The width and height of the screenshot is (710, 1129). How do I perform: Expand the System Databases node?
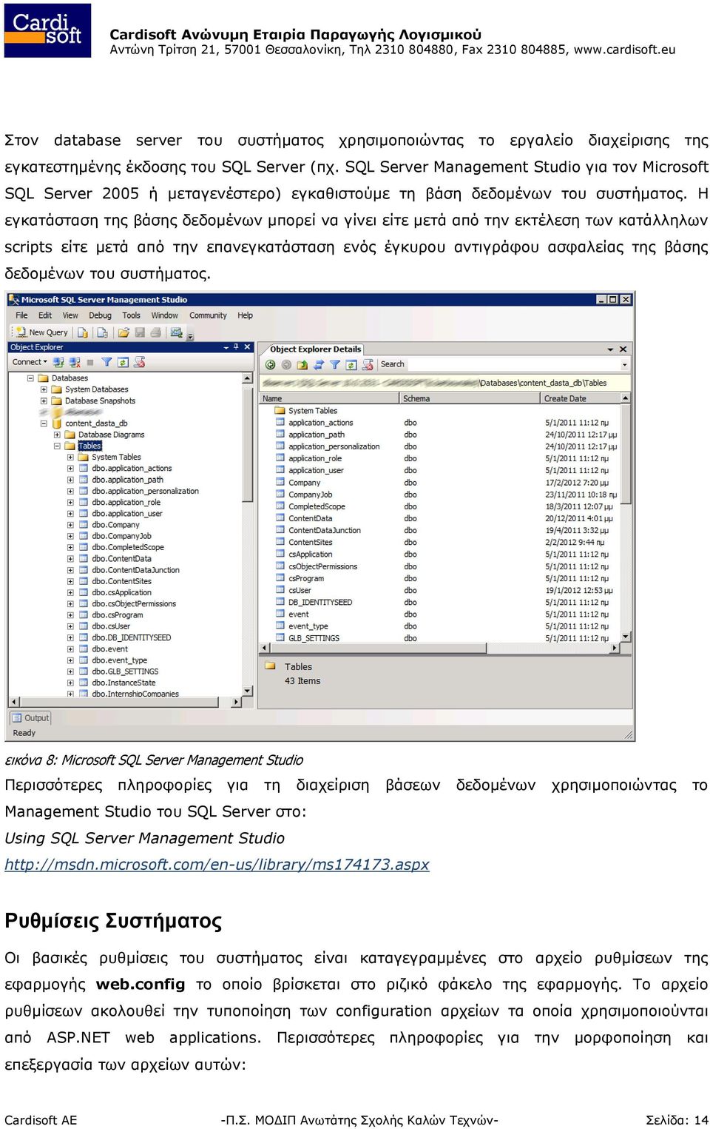[44, 389]
